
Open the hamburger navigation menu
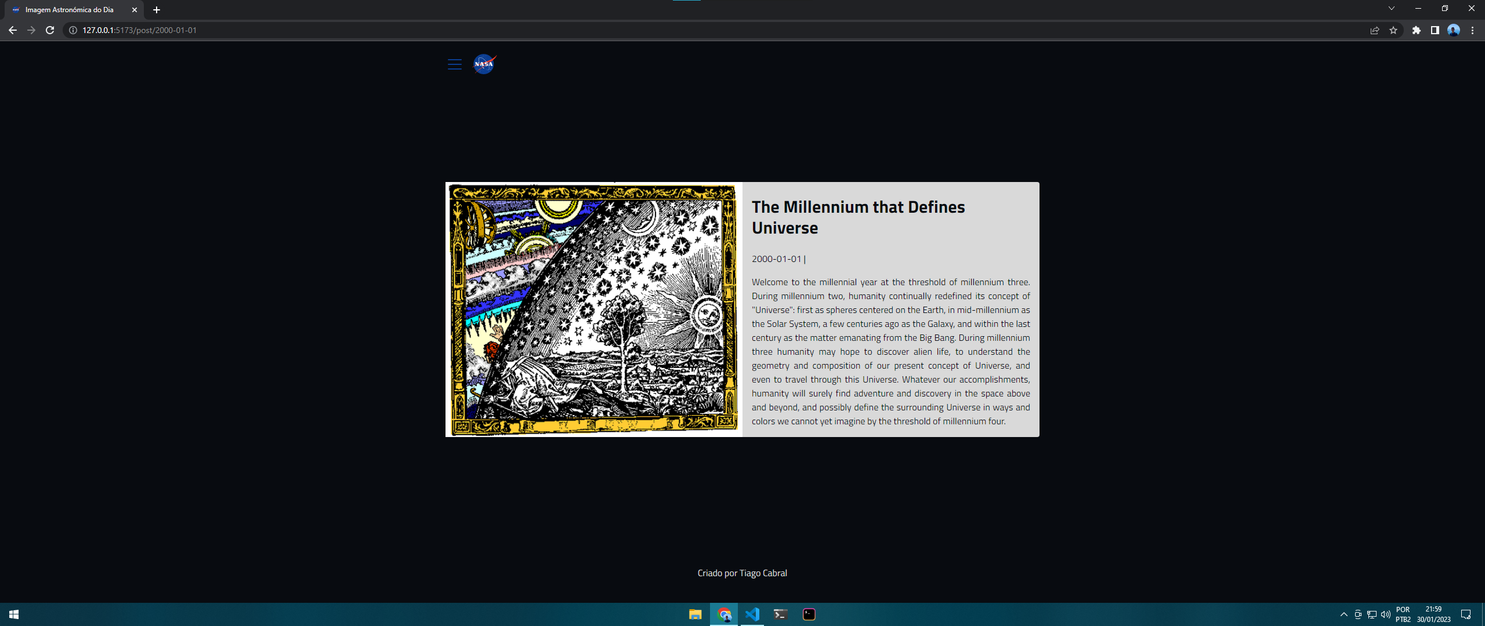(x=454, y=64)
